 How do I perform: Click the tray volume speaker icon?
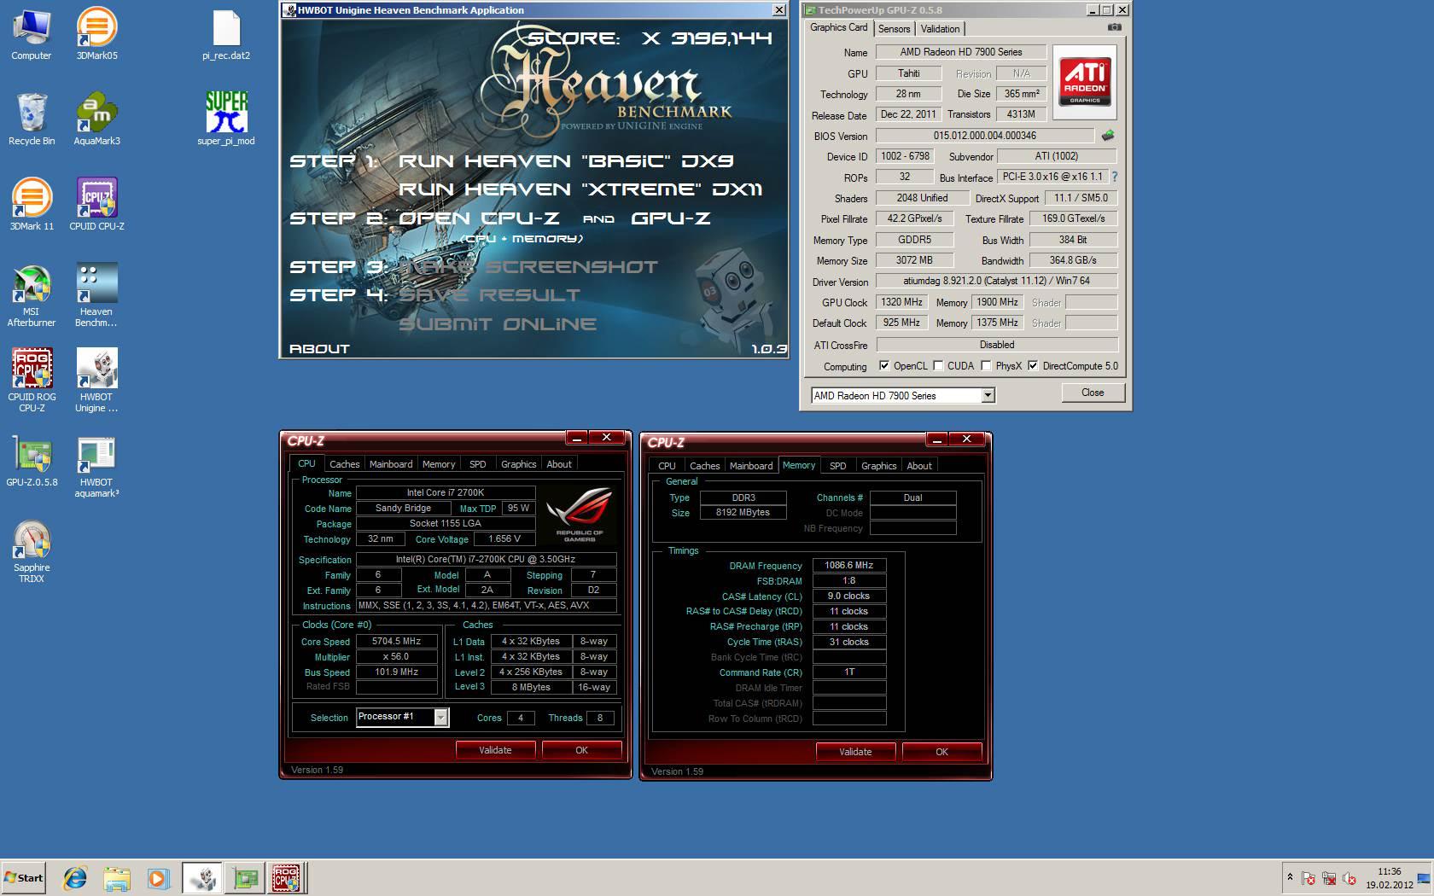coord(1349,878)
